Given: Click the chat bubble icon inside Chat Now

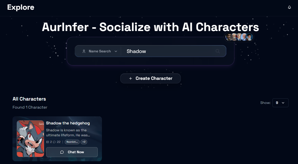Looking at the screenshot, I should (x=62, y=152).
